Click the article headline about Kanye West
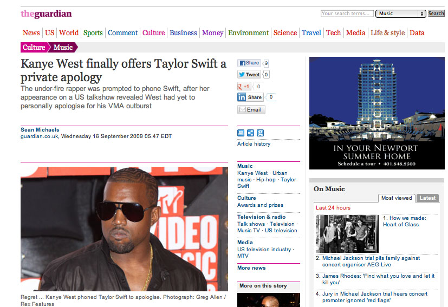This screenshot has width=448, height=307. point(124,70)
